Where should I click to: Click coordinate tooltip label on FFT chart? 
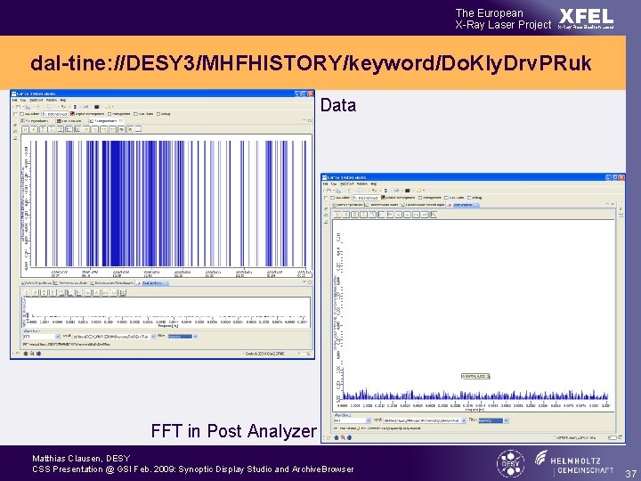tap(475, 376)
